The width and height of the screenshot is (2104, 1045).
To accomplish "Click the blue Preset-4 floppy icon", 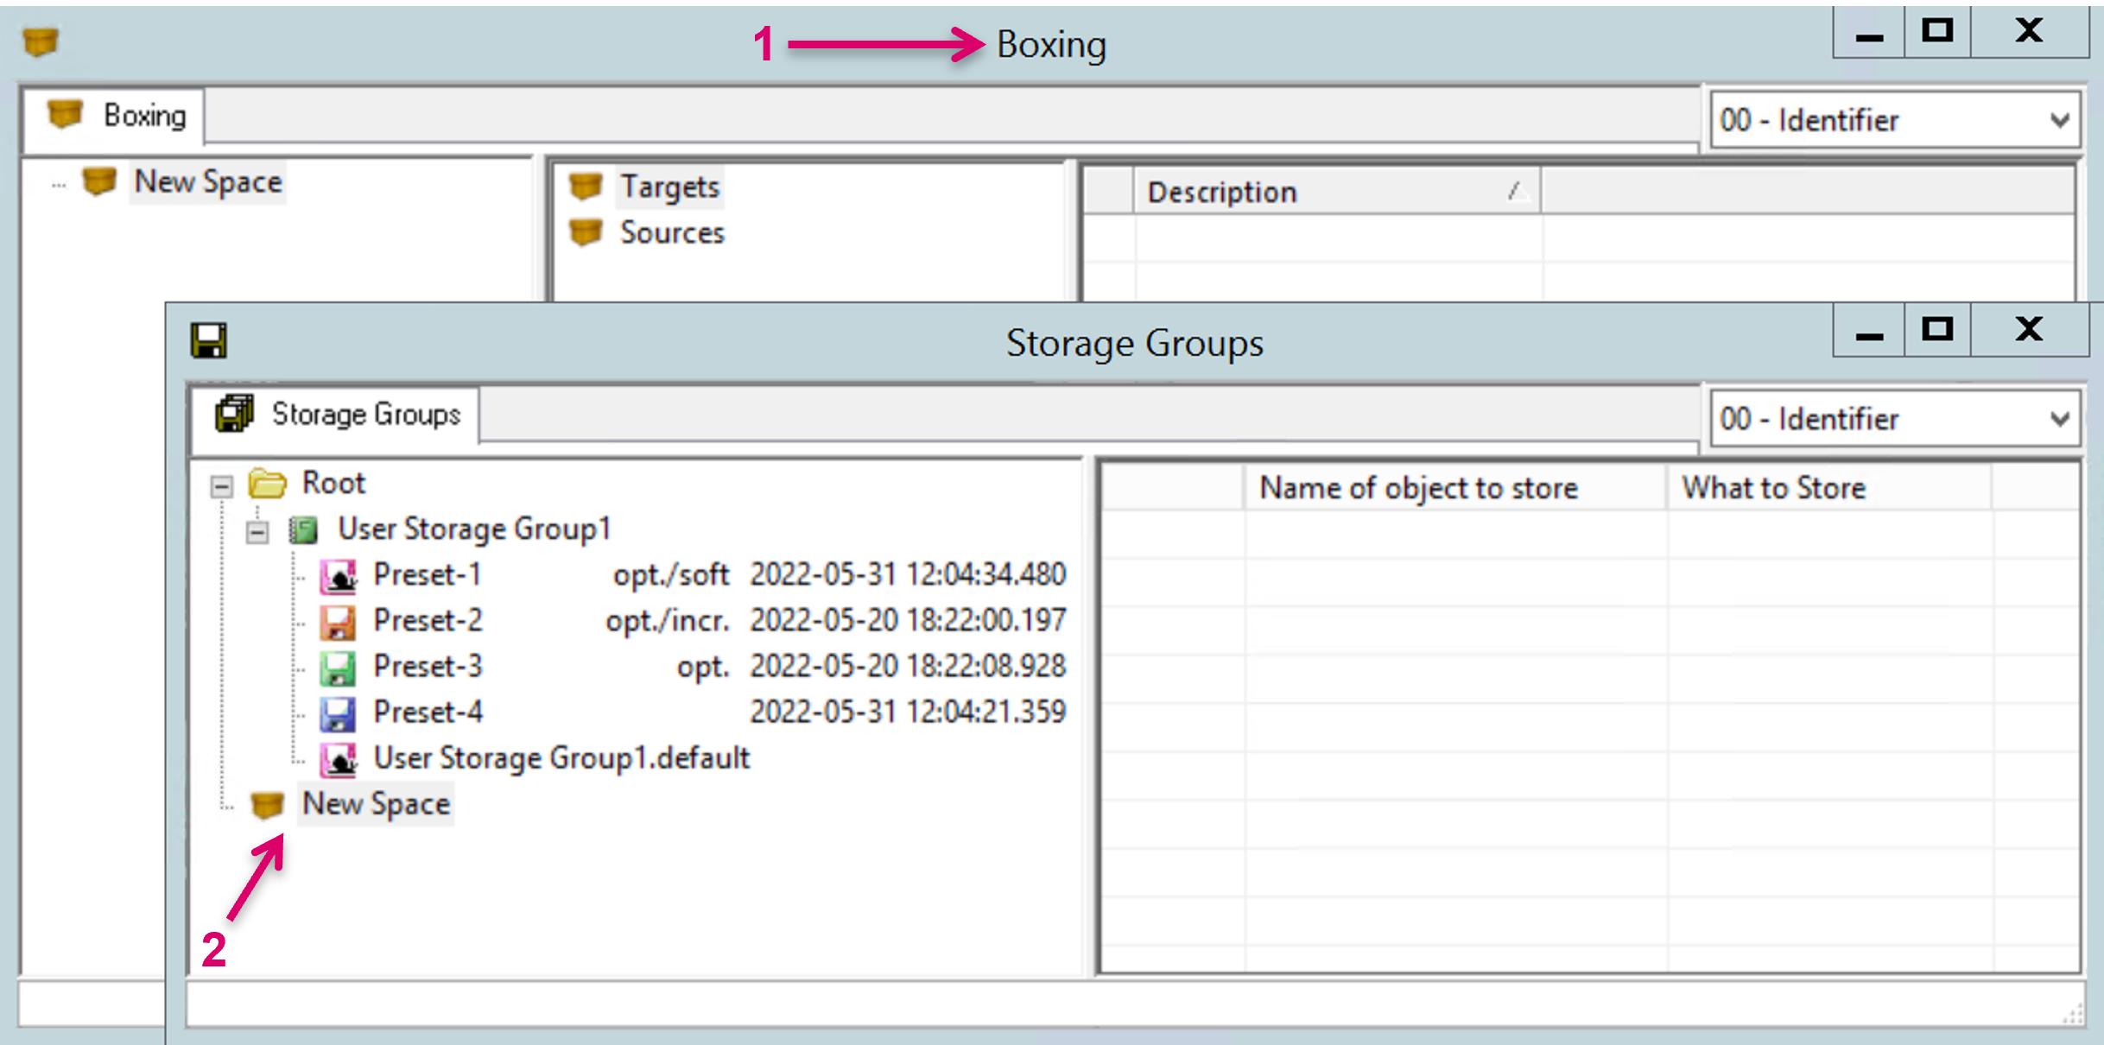I will tap(338, 713).
